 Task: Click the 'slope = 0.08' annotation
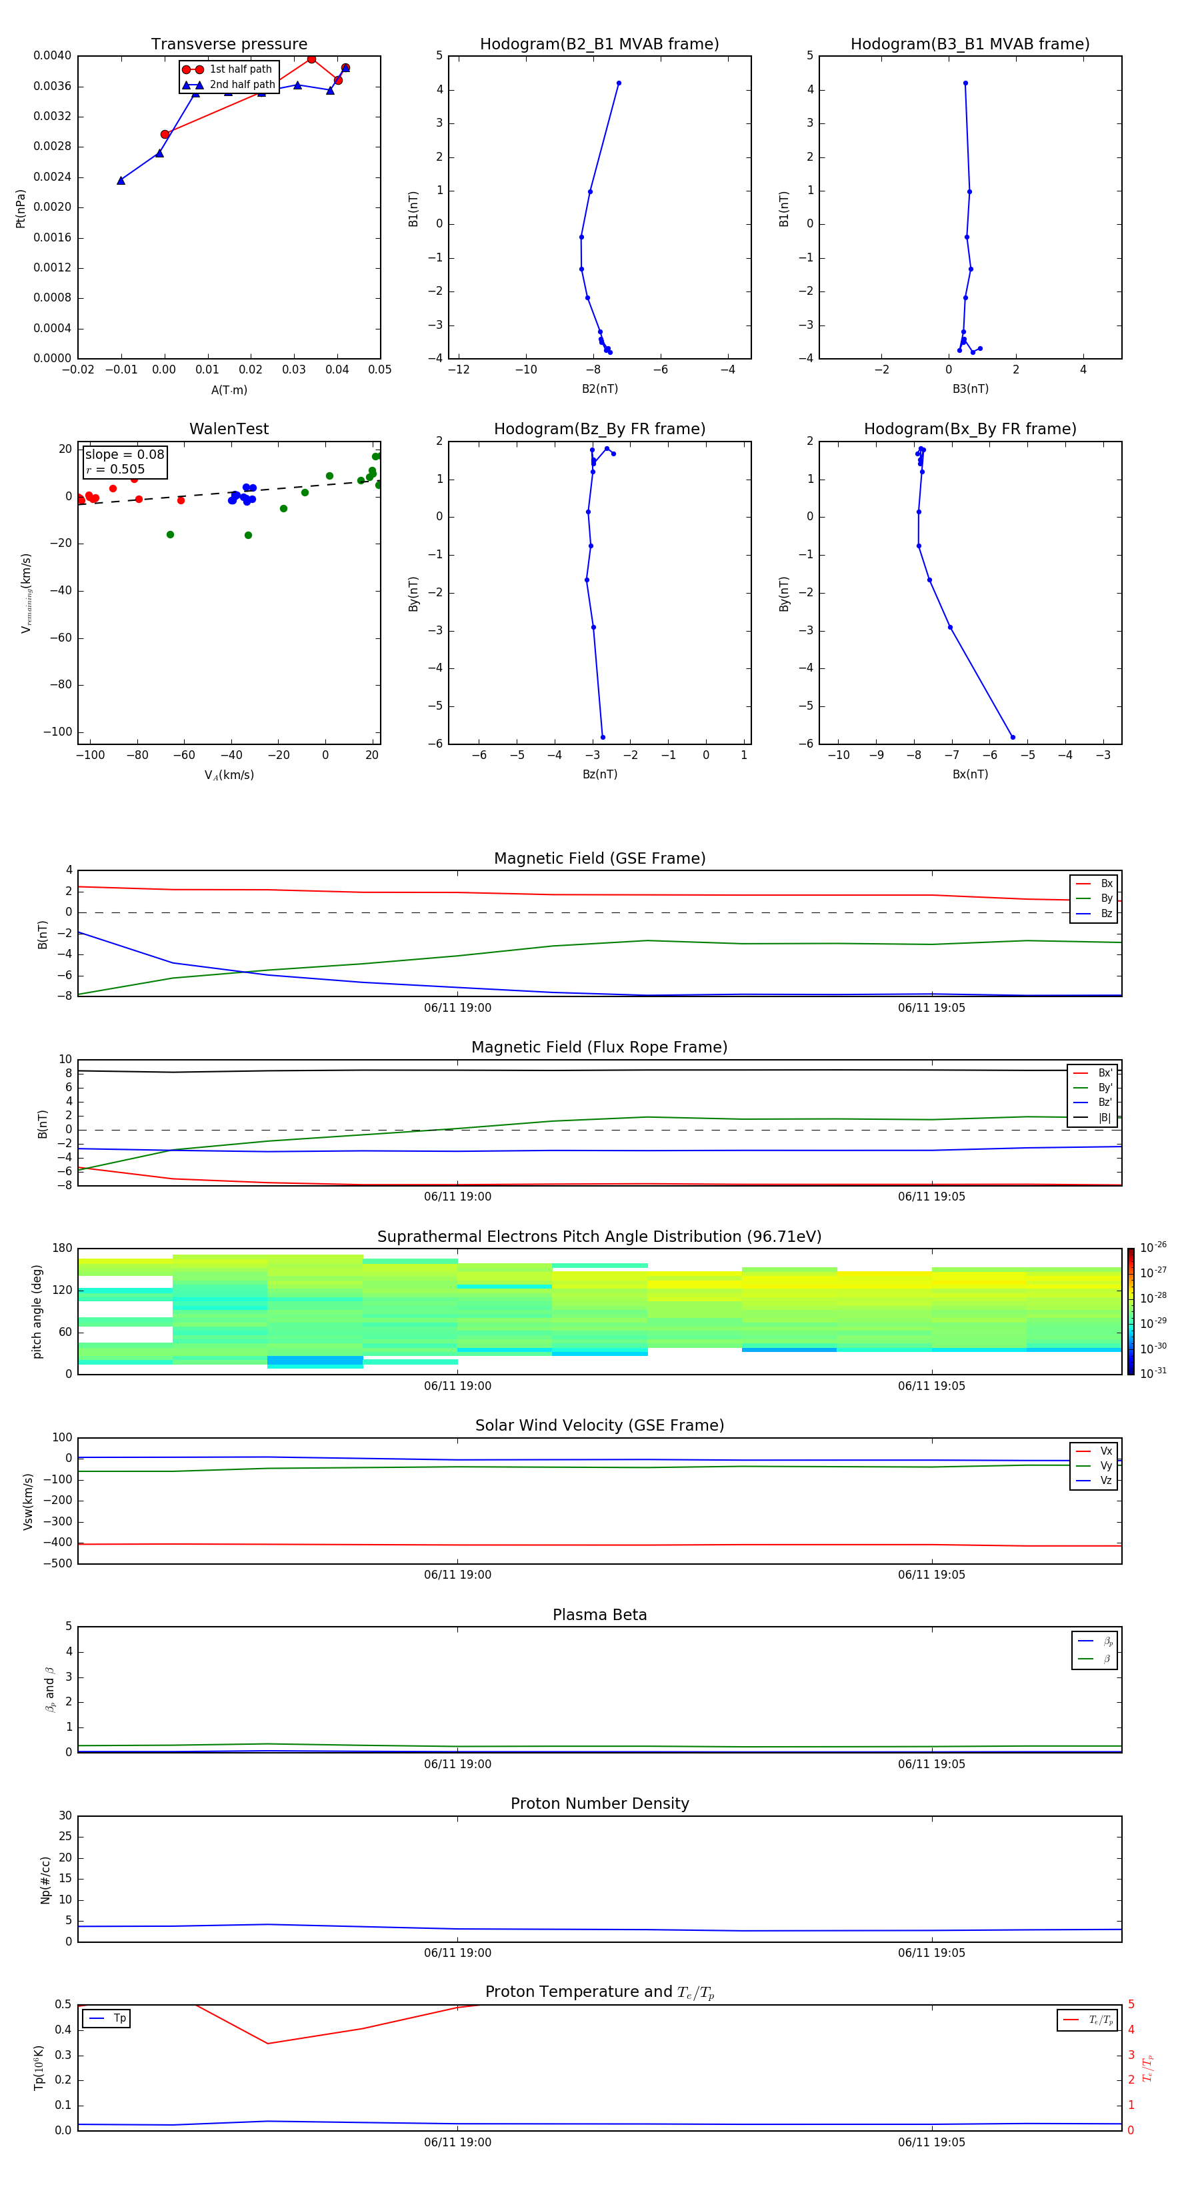click(125, 455)
